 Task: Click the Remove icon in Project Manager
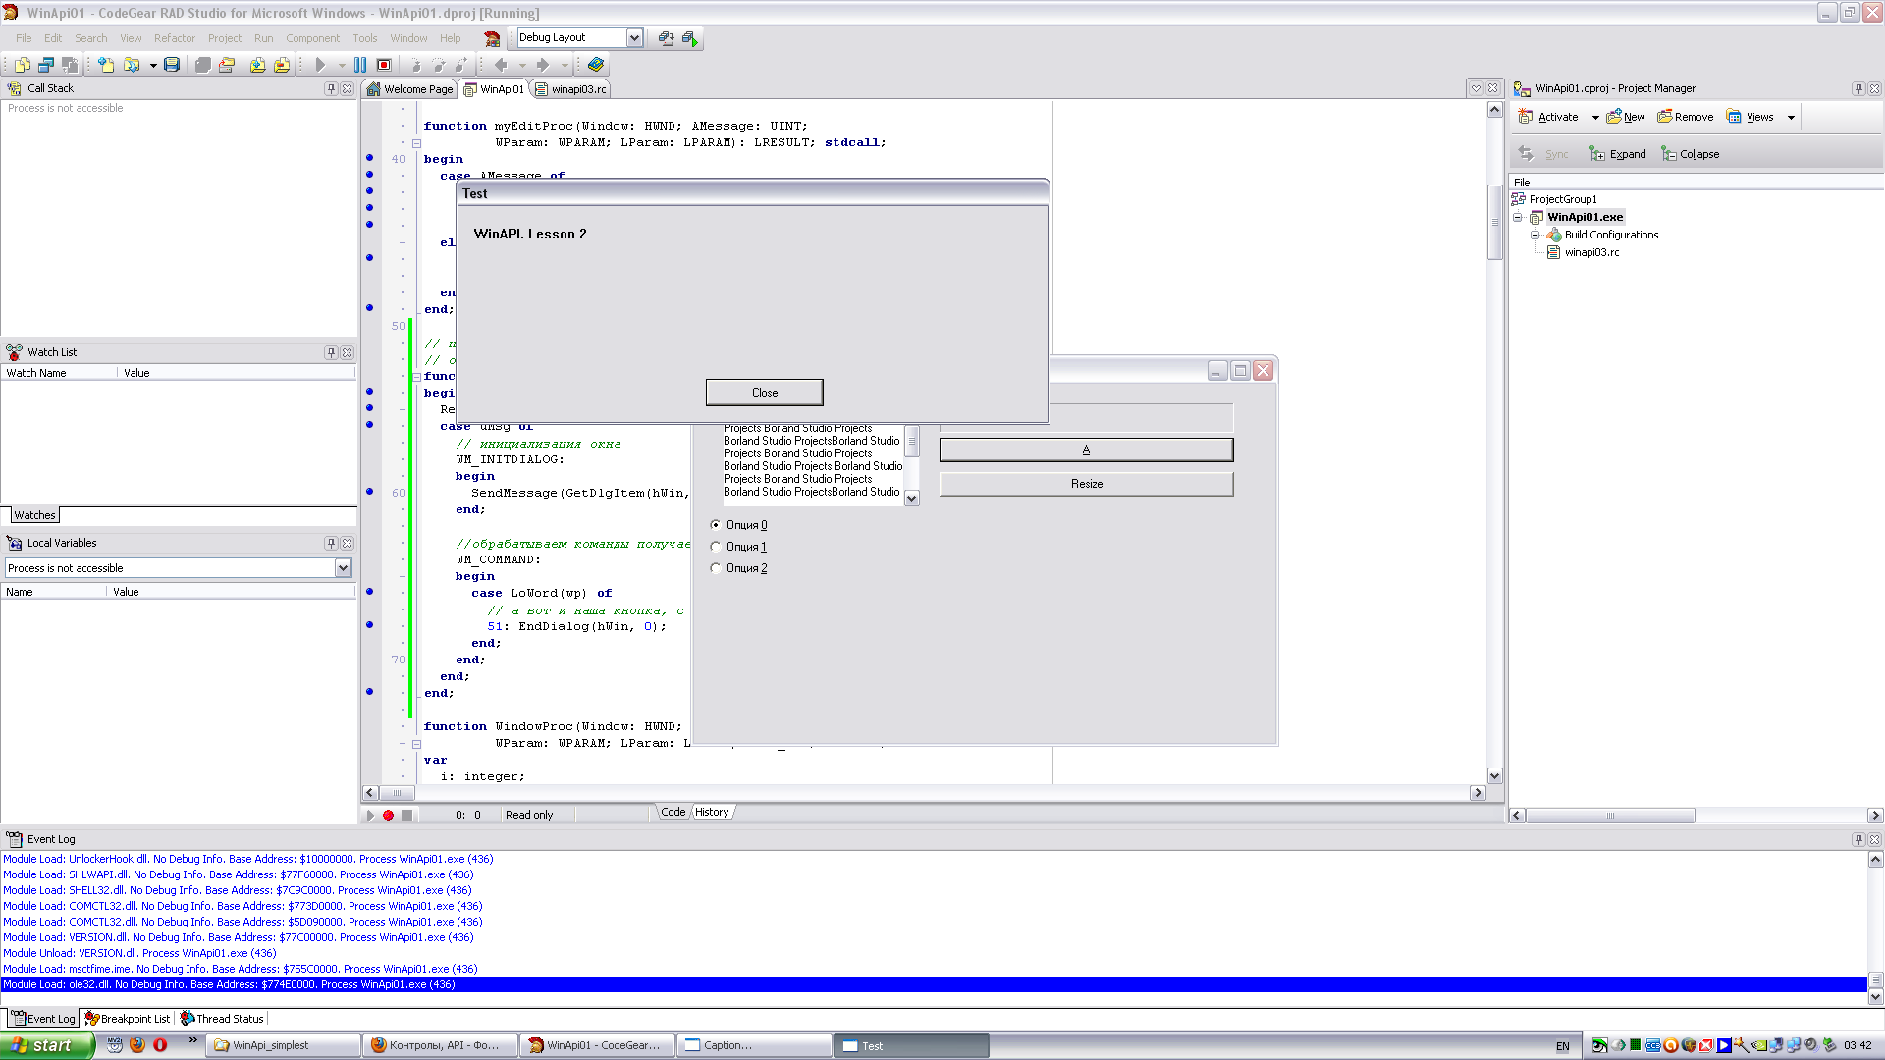coord(1665,117)
